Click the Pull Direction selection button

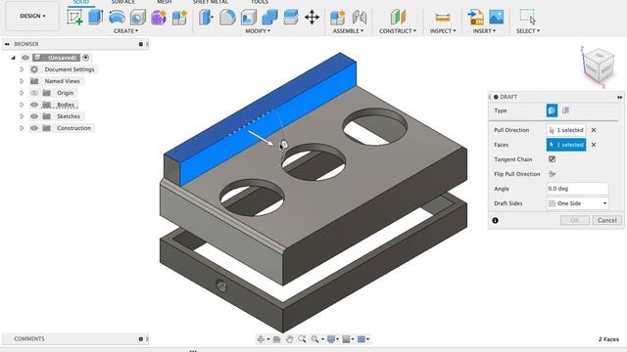(x=566, y=130)
